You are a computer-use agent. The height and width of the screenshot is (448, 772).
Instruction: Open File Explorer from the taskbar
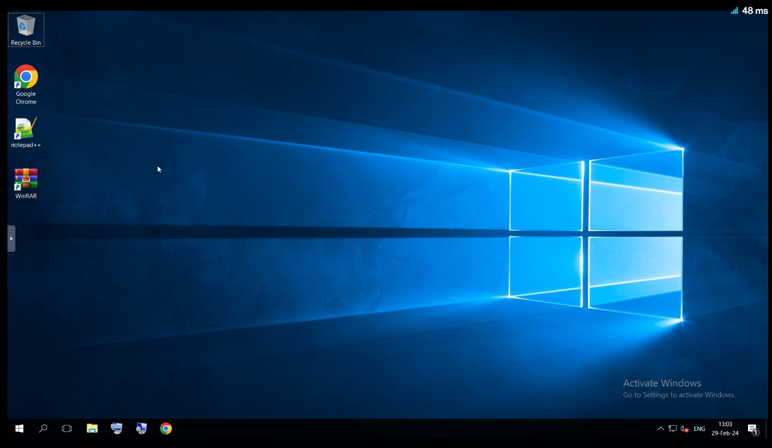pyautogui.click(x=92, y=428)
